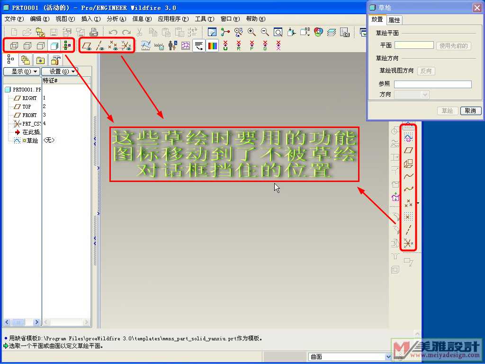Open the 分析 menu
The image size is (485, 364).
pos(117,19)
